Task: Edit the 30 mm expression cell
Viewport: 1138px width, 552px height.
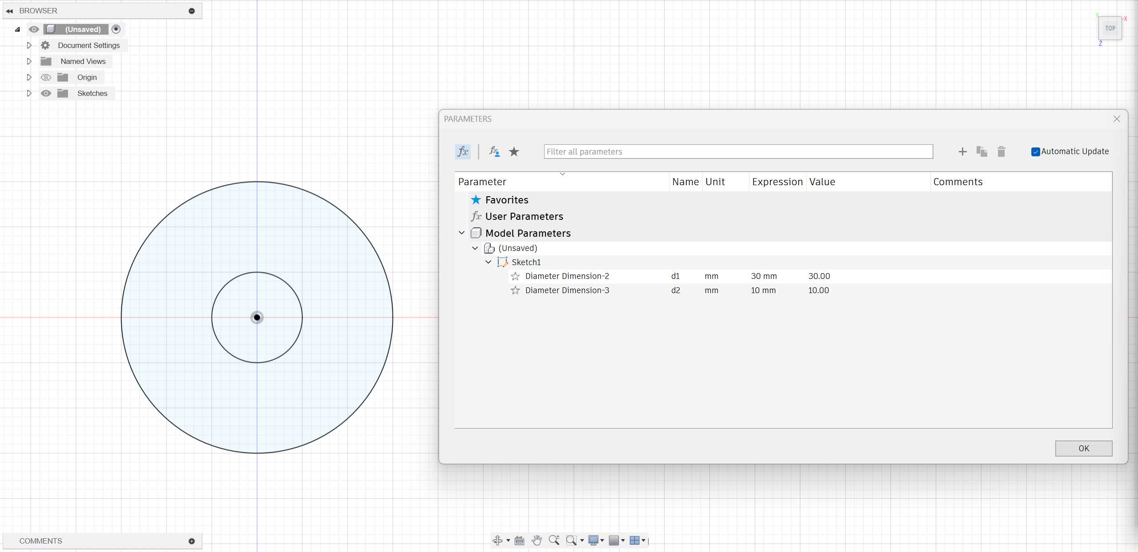Action: click(777, 276)
